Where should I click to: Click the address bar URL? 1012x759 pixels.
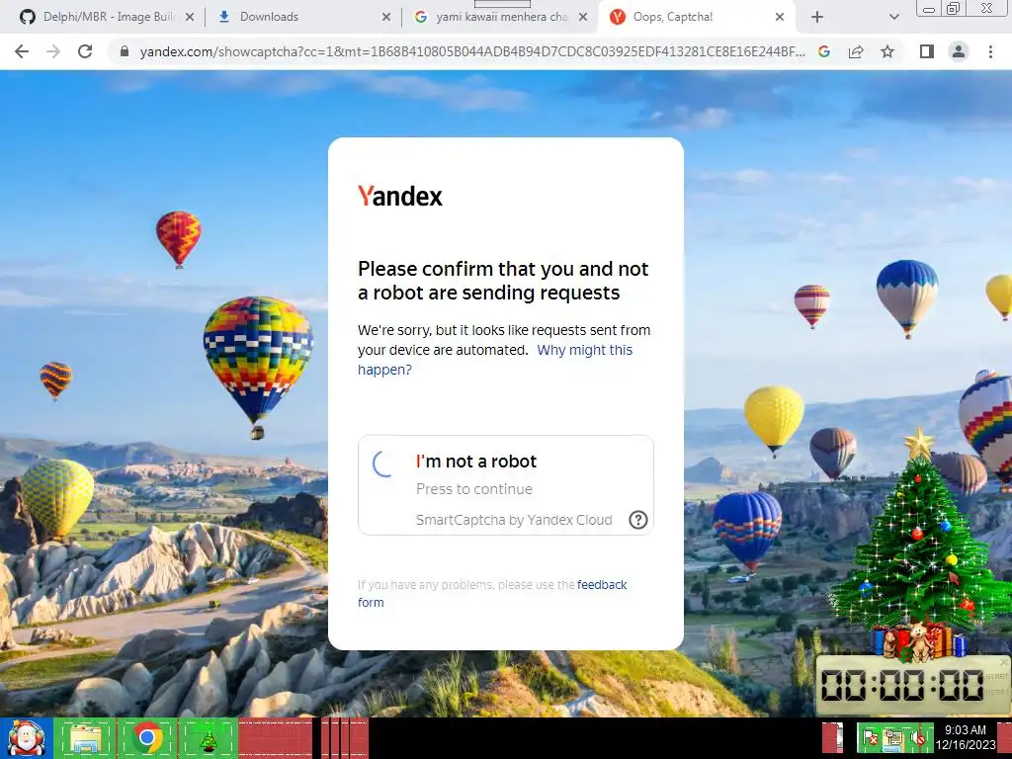point(471,51)
